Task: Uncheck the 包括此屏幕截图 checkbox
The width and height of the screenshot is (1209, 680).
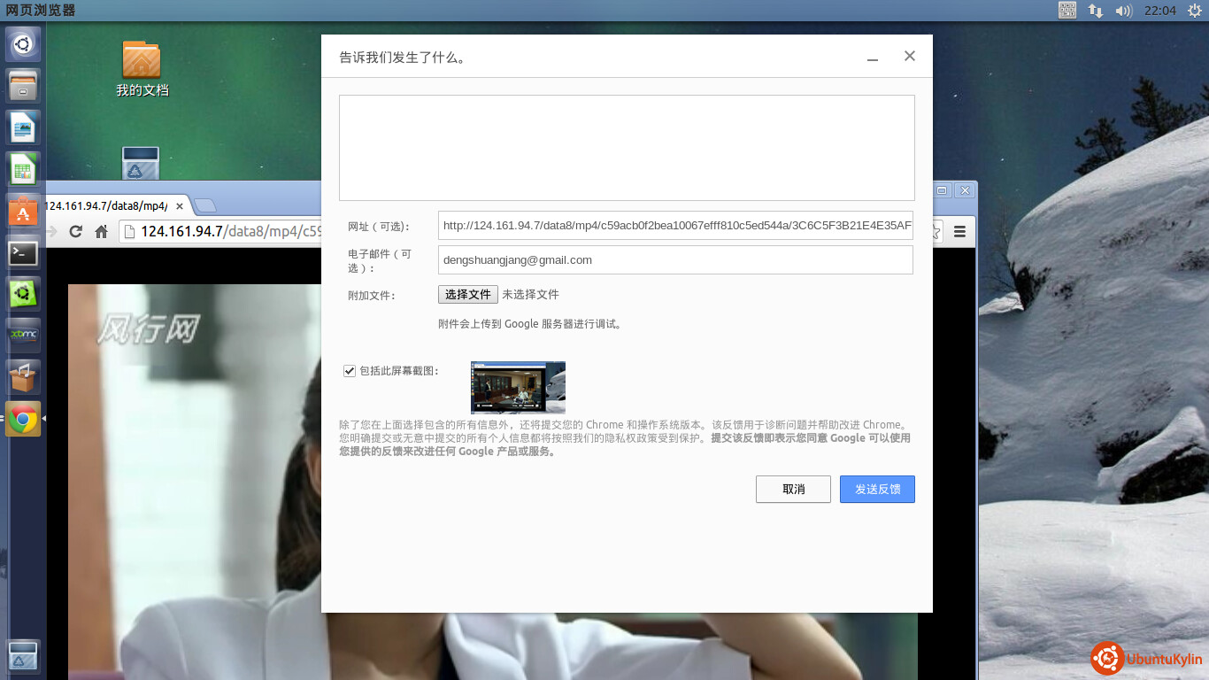Action: [x=350, y=371]
